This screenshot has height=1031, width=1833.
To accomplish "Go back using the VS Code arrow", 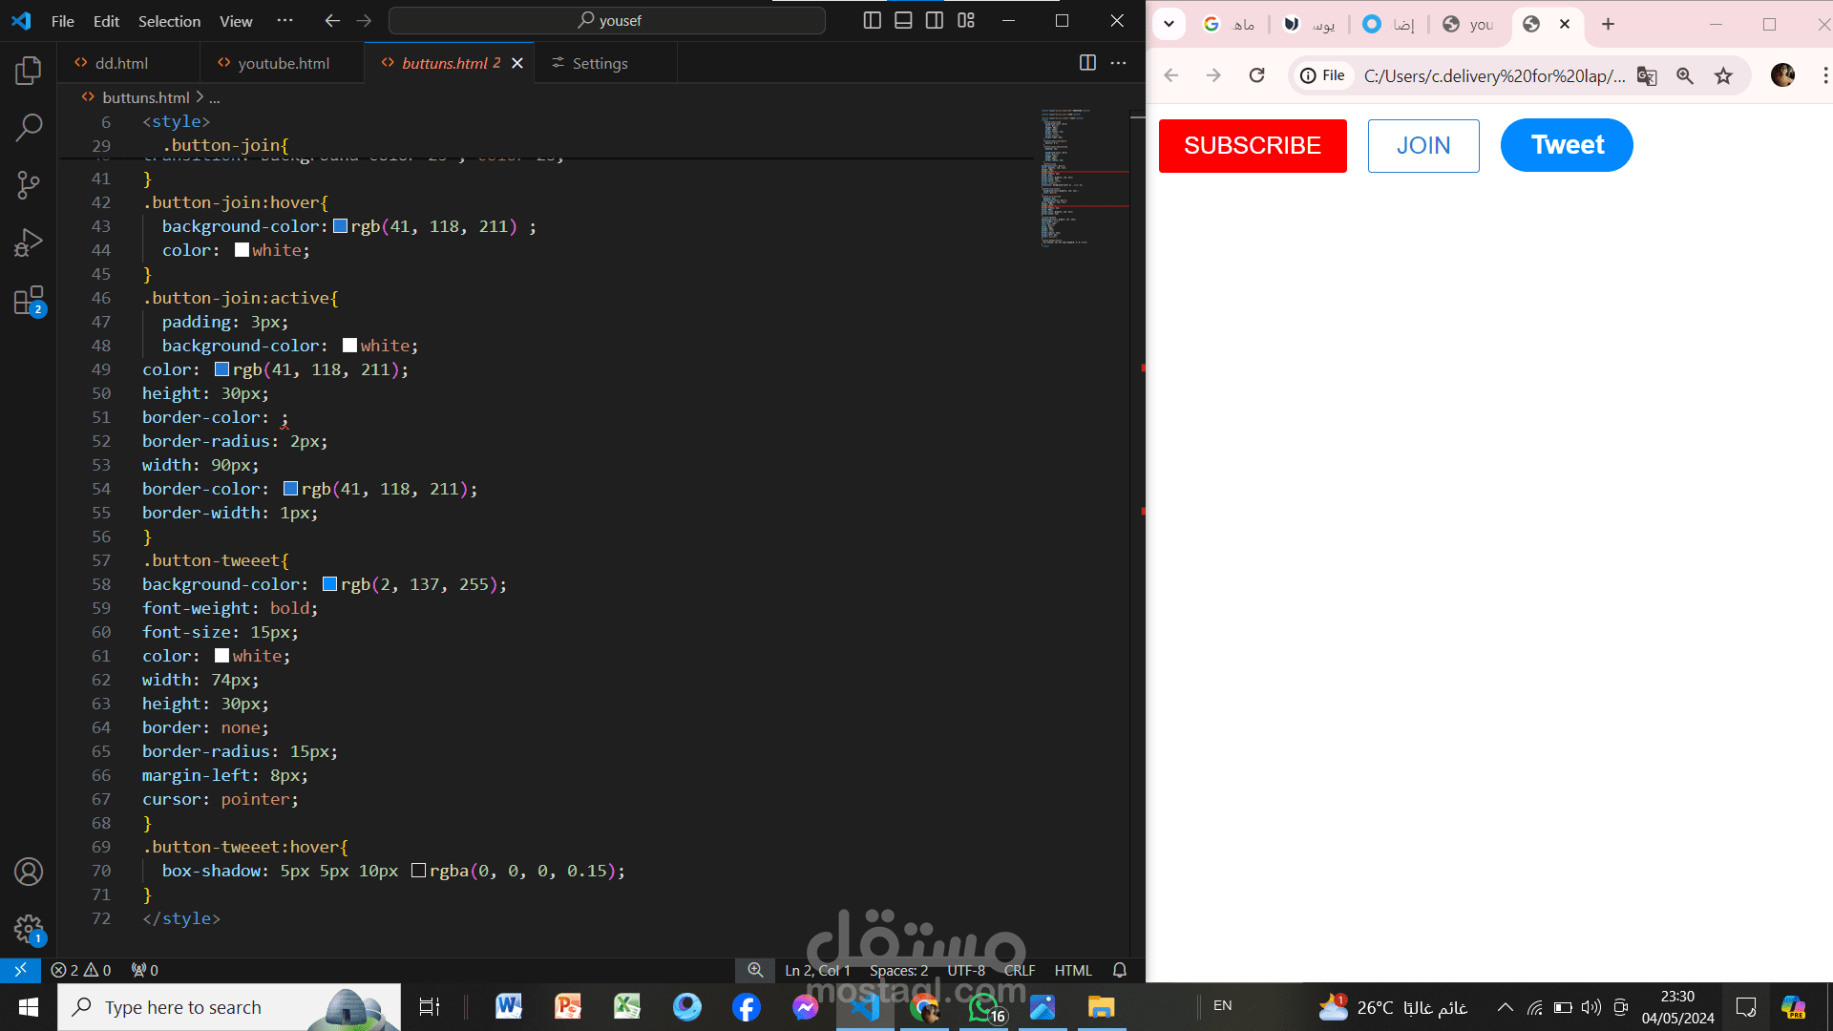I will coord(332,20).
